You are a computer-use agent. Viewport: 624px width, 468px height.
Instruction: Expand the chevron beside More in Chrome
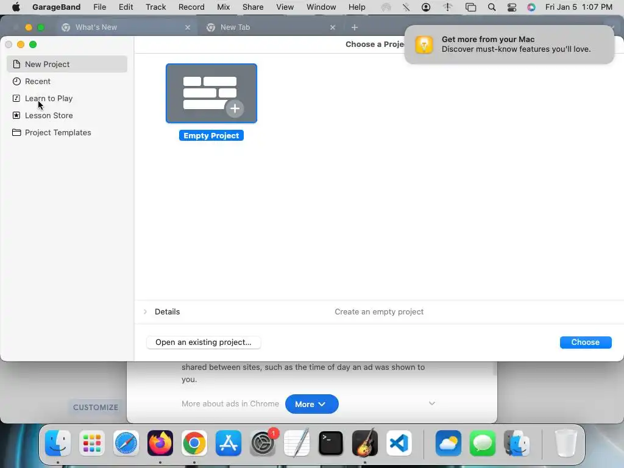pyautogui.click(x=432, y=403)
